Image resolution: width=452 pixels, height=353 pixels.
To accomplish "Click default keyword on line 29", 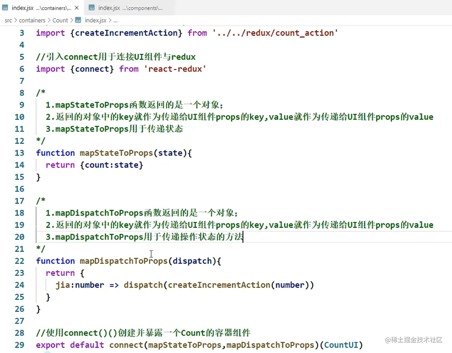I will click(87, 345).
